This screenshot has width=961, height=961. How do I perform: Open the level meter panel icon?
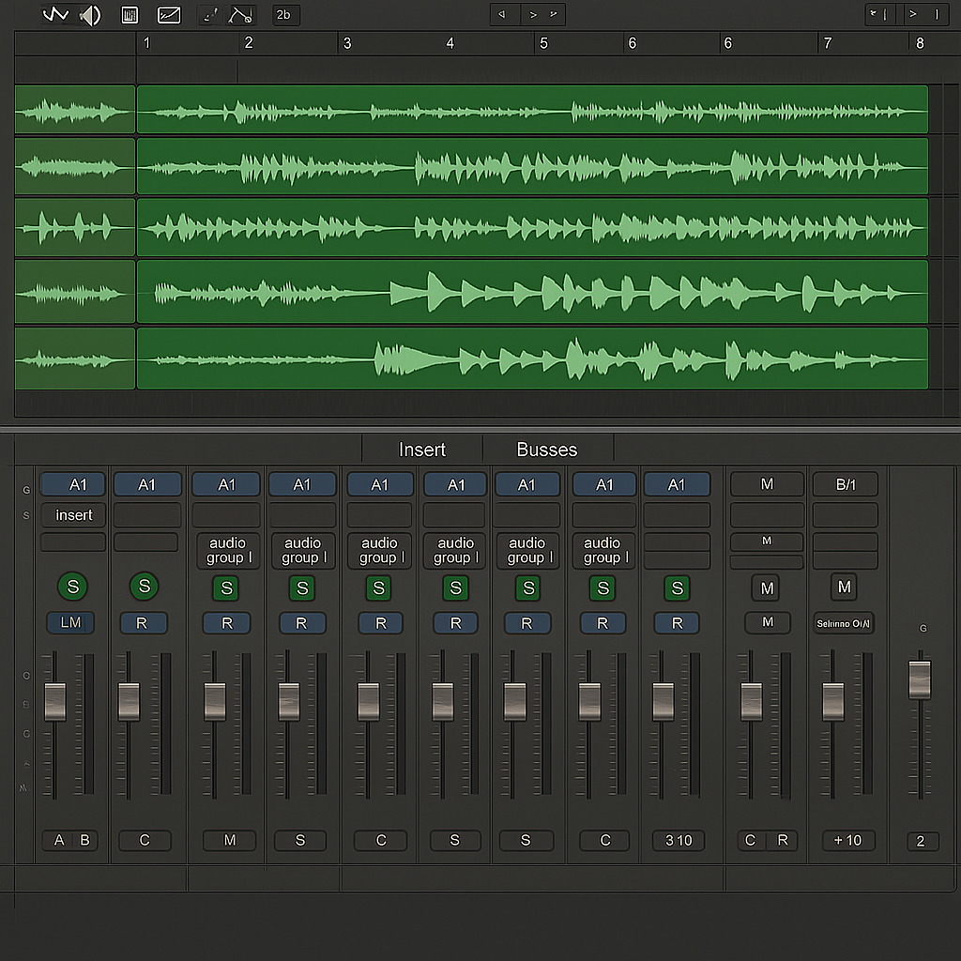click(130, 15)
